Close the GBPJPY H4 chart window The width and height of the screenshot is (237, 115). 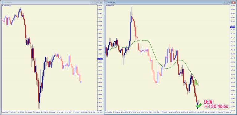point(234,2)
